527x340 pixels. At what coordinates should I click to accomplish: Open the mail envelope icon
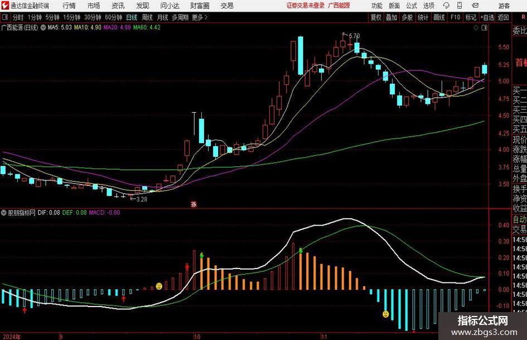[x=475, y=6]
